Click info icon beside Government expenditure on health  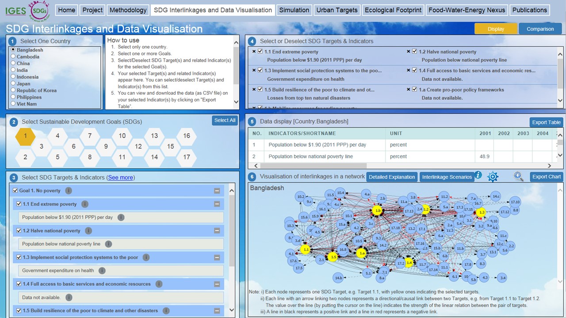(x=102, y=271)
